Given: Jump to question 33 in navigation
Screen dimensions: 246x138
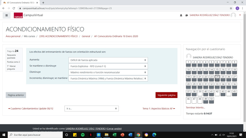Looking at the screenshot, I should [217, 86].
